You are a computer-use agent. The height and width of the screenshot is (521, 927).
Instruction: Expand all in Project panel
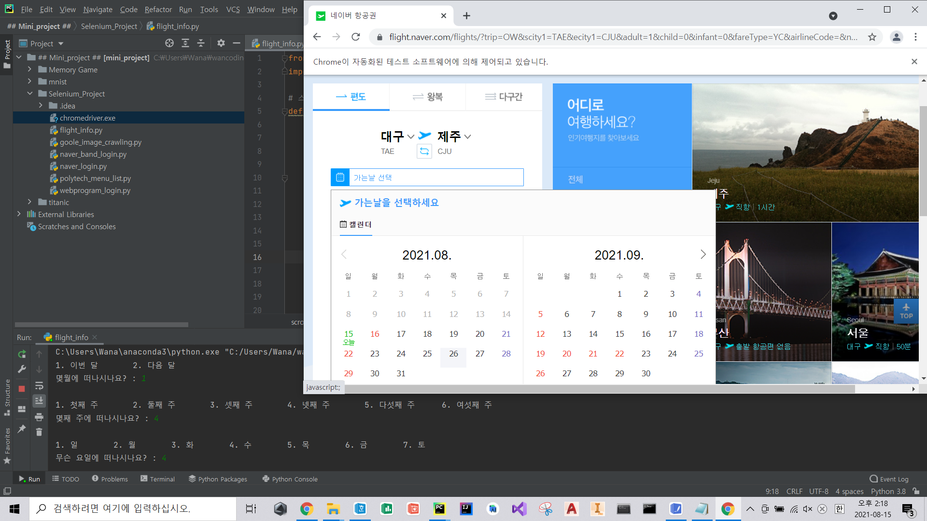point(185,43)
